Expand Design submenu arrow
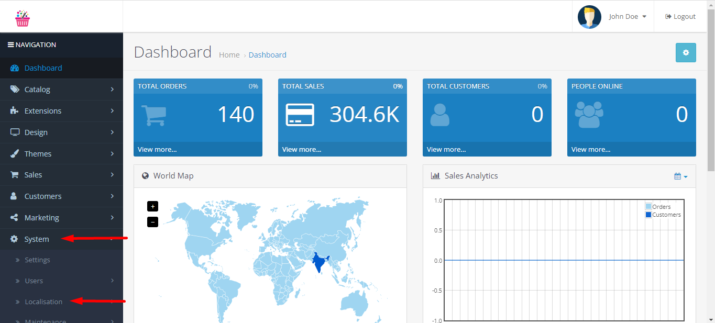 coord(112,132)
